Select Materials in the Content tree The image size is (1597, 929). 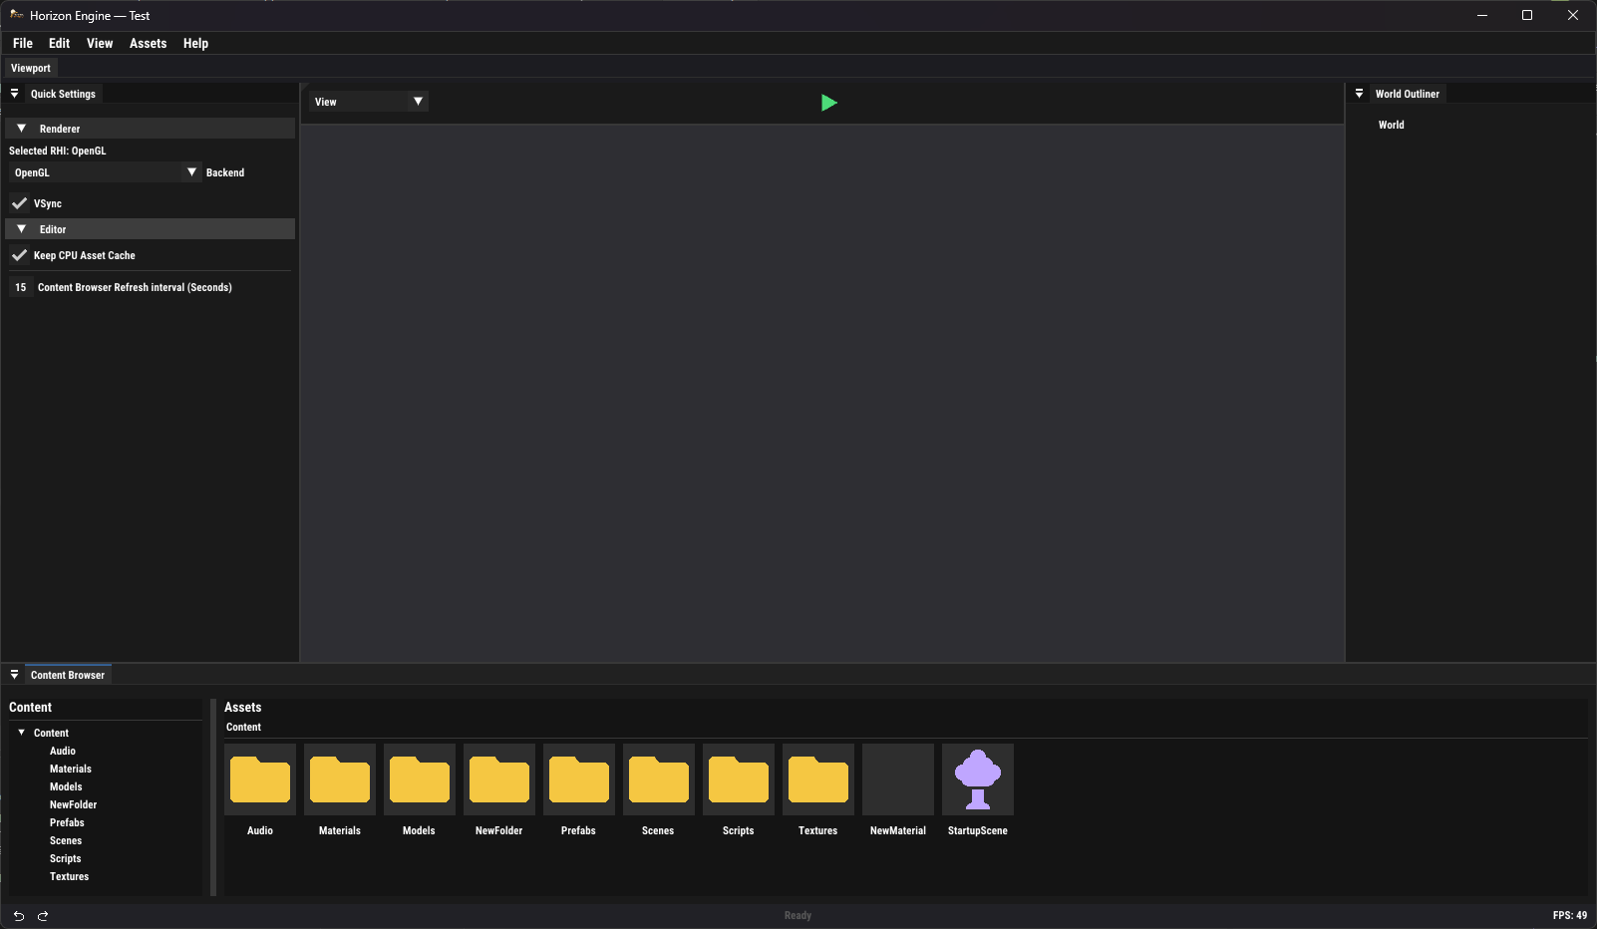coord(71,769)
